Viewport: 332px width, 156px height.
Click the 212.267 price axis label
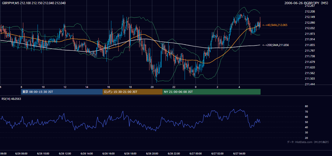pyautogui.click(x=309, y=6)
